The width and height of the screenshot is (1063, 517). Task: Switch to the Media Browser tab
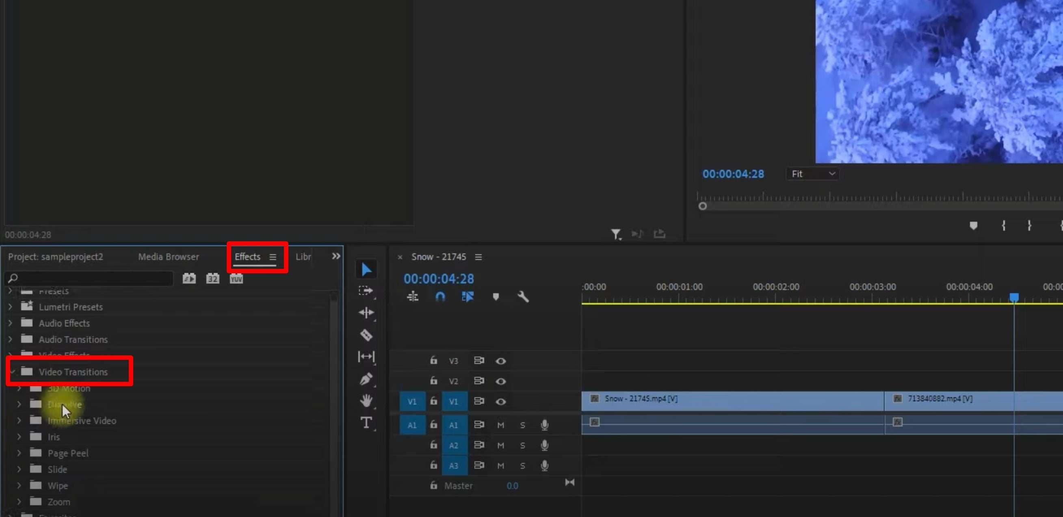tap(168, 257)
